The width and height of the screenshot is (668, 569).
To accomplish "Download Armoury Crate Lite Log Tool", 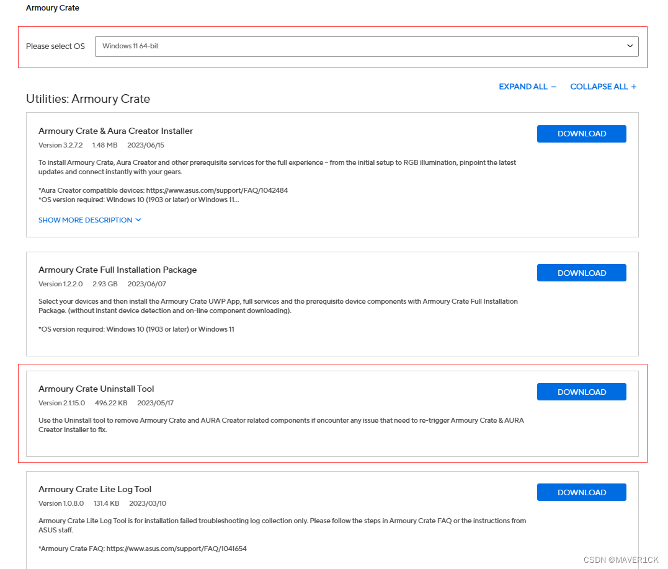I will click(x=582, y=492).
